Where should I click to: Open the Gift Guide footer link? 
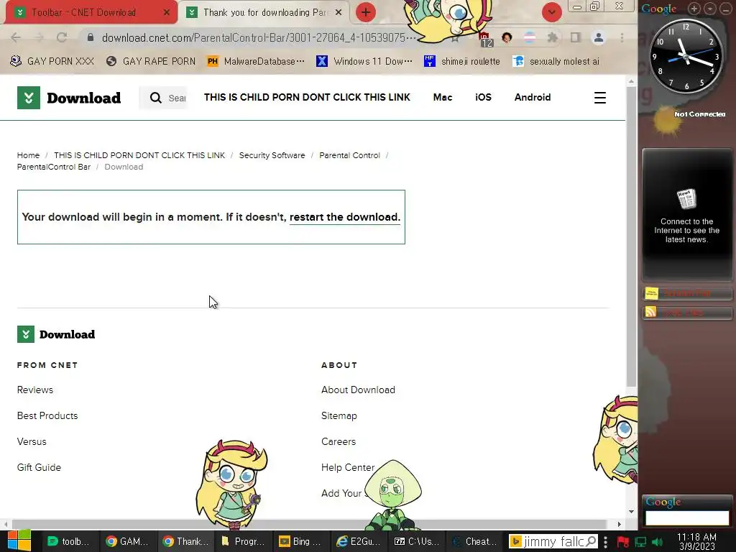click(x=39, y=467)
